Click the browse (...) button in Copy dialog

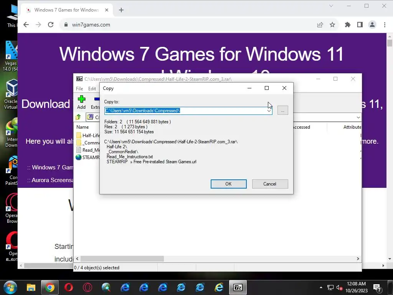point(283,111)
